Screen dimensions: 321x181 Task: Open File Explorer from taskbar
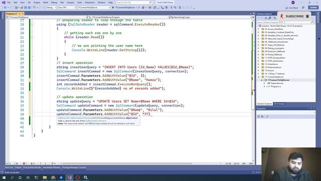(x=45, y=177)
